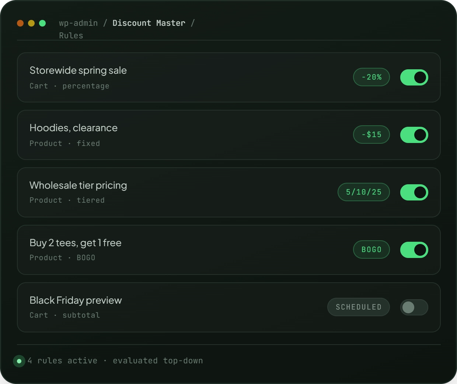Image resolution: width=457 pixels, height=384 pixels.
Task: Click the -20% discount badge
Action: (x=371, y=77)
